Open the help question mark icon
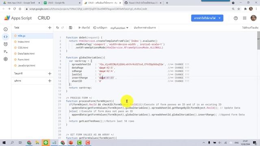Image resolution: width=260 pixels, height=146 pixels. pyautogui.click(x=236, y=18)
